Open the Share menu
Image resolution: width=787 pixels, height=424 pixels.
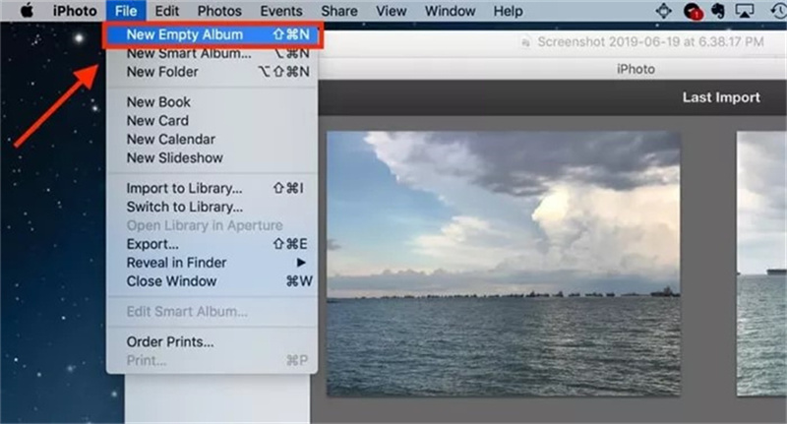click(x=339, y=11)
